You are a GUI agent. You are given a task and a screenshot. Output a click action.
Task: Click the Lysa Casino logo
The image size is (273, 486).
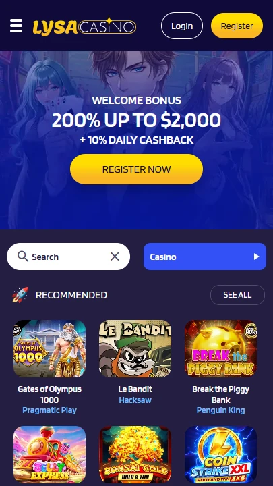(84, 26)
